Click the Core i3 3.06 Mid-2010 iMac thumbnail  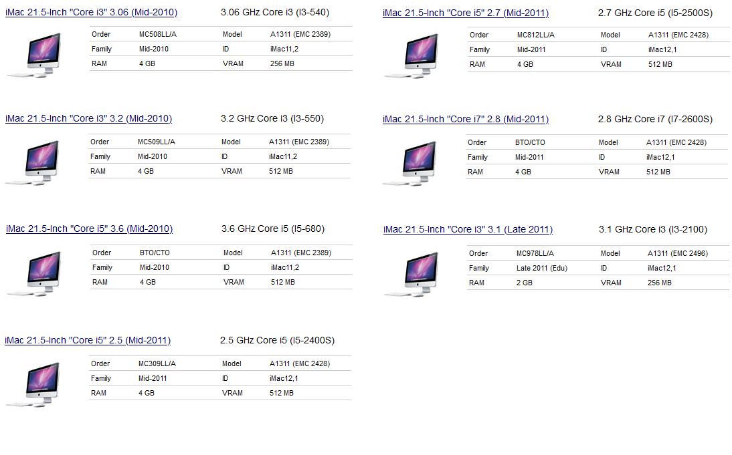click(x=37, y=53)
